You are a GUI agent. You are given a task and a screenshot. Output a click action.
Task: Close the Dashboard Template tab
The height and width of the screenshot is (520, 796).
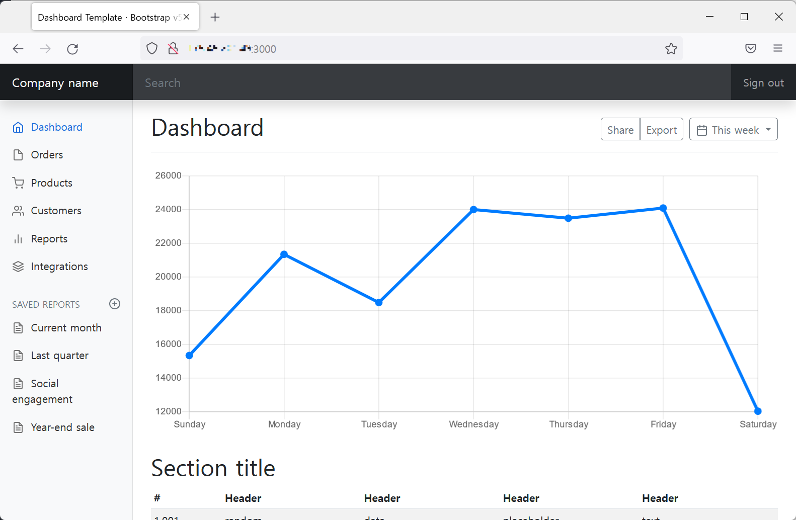[x=187, y=17]
